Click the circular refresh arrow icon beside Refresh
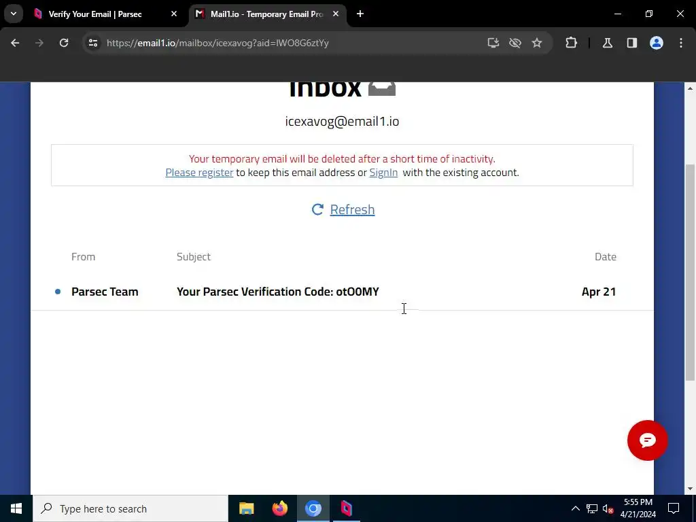 [x=318, y=209]
